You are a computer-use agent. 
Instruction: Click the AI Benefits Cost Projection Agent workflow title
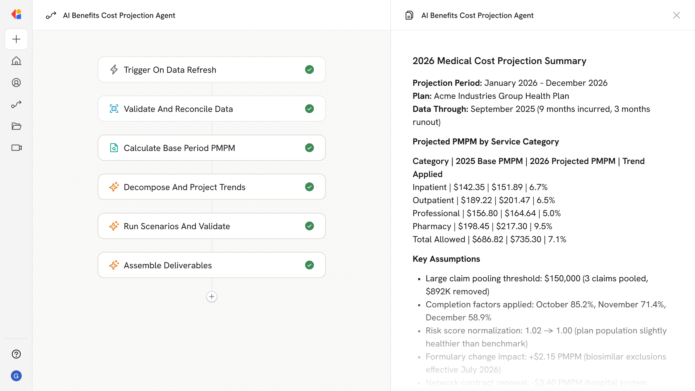[119, 15]
